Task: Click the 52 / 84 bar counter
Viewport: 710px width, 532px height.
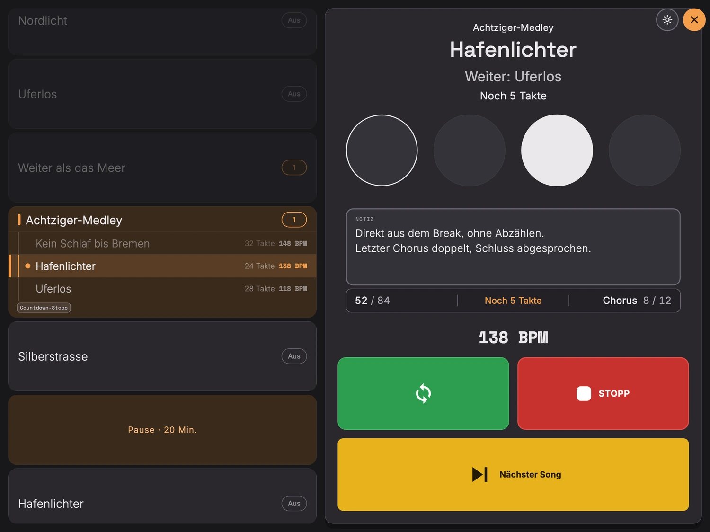Action: 373,301
